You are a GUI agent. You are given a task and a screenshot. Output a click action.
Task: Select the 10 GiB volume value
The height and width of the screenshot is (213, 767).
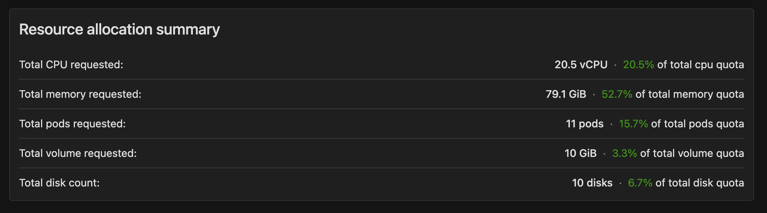(x=580, y=153)
